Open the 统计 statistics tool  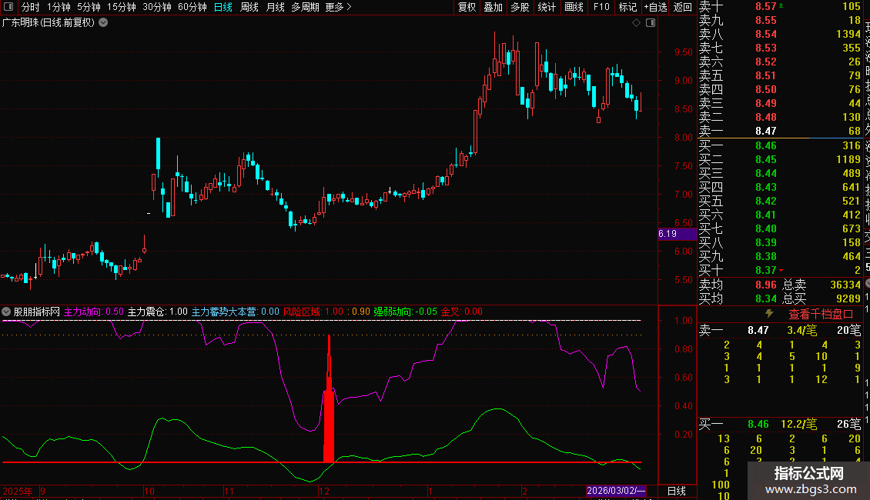(547, 7)
